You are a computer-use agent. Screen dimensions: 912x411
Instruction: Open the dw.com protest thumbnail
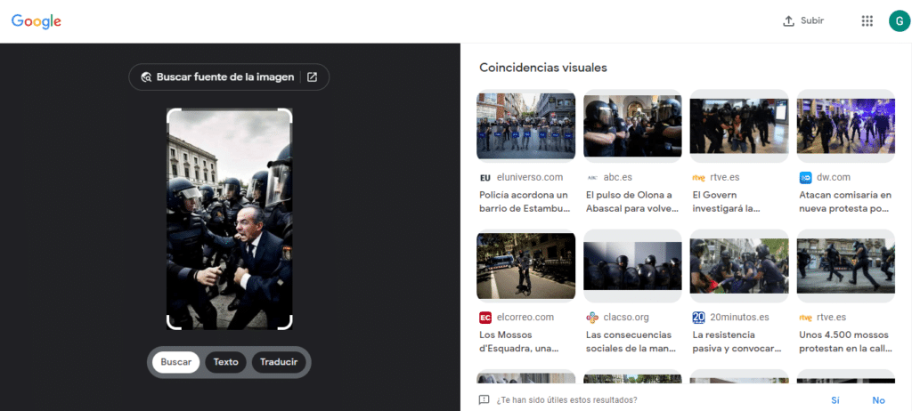pos(845,125)
